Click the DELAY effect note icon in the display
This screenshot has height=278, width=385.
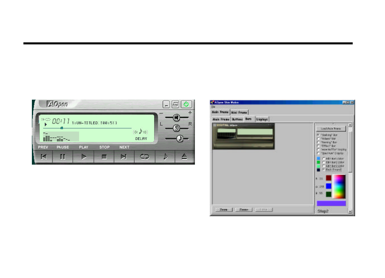point(140,132)
